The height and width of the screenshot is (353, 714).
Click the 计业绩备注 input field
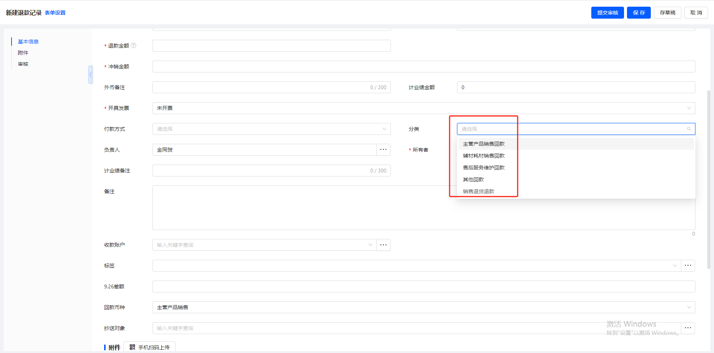point(271,171)
